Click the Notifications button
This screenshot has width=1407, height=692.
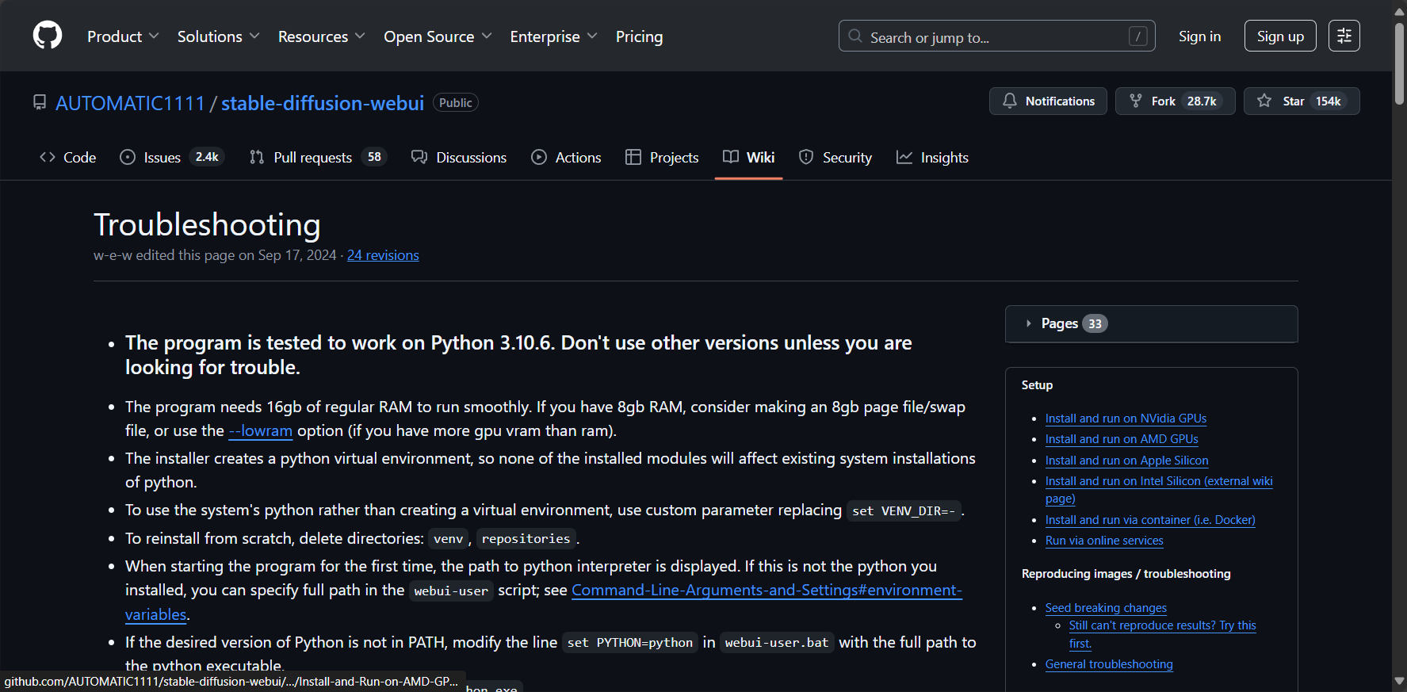coord(1048,101)
